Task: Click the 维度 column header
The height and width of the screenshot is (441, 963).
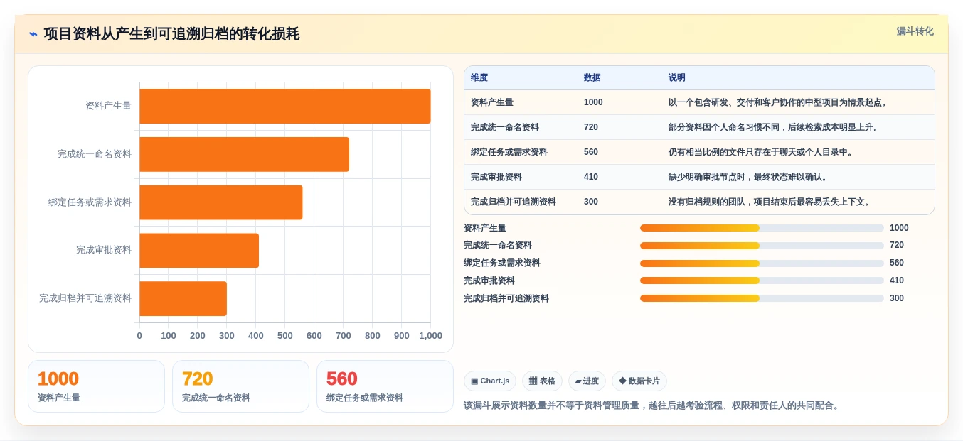Action: (479, 78)
